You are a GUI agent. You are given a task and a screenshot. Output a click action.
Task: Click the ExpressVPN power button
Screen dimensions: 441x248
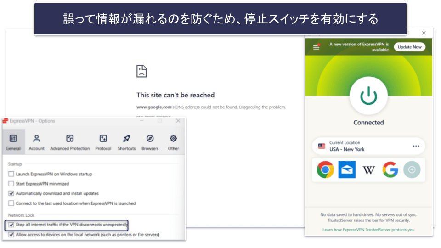(x=368, y=96)
